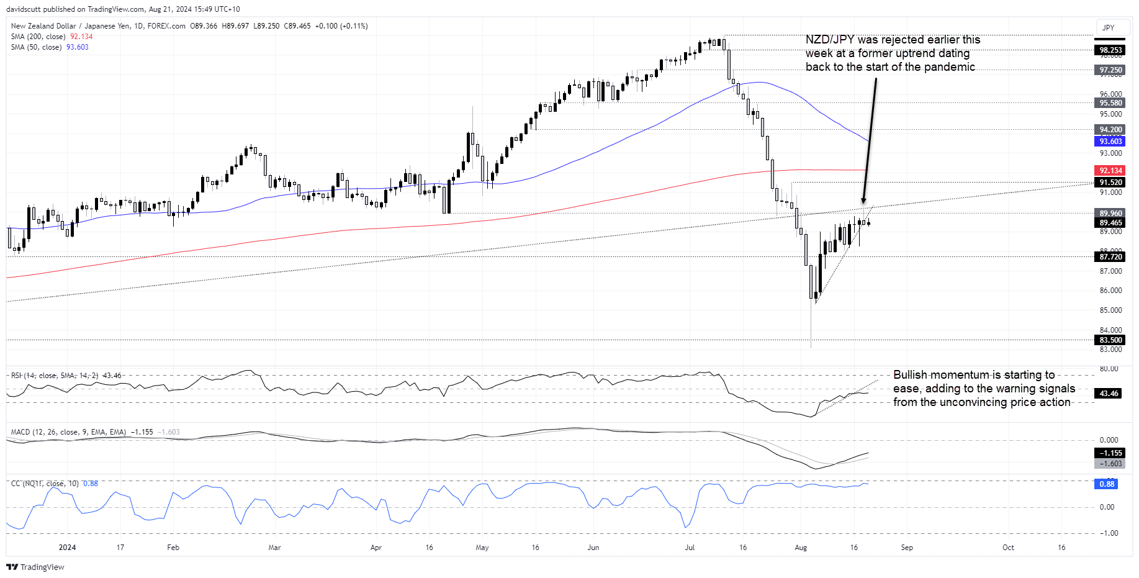Screen dimensions: 1139x578
Task: Click the 89.960 price level label
Action: (1110, 214)
